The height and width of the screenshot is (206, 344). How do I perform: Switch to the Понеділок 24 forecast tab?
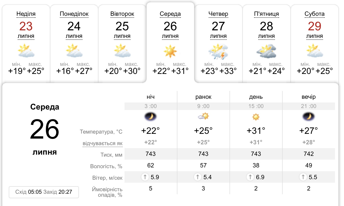[74, 26]
